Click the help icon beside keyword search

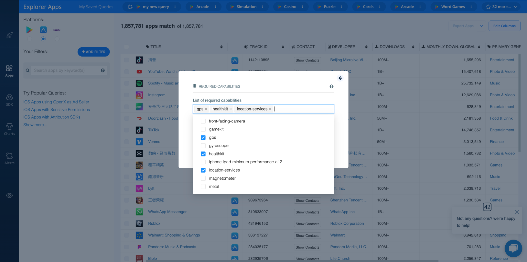103,70
